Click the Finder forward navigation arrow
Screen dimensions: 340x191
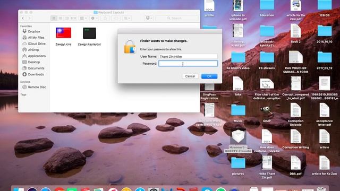pyautogui.click(x=29, y=18)
